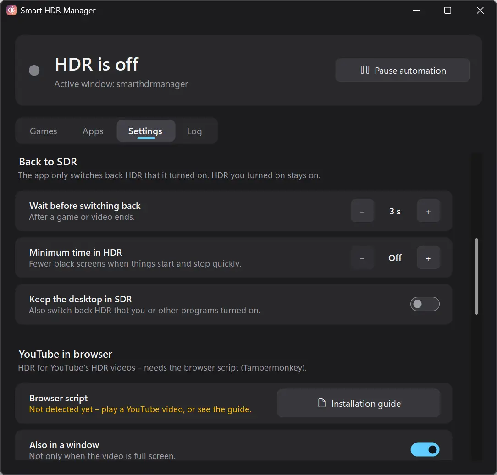Click the 'Minimum time in HDR' label
The image size is (497, 475).
pos(76,252)
